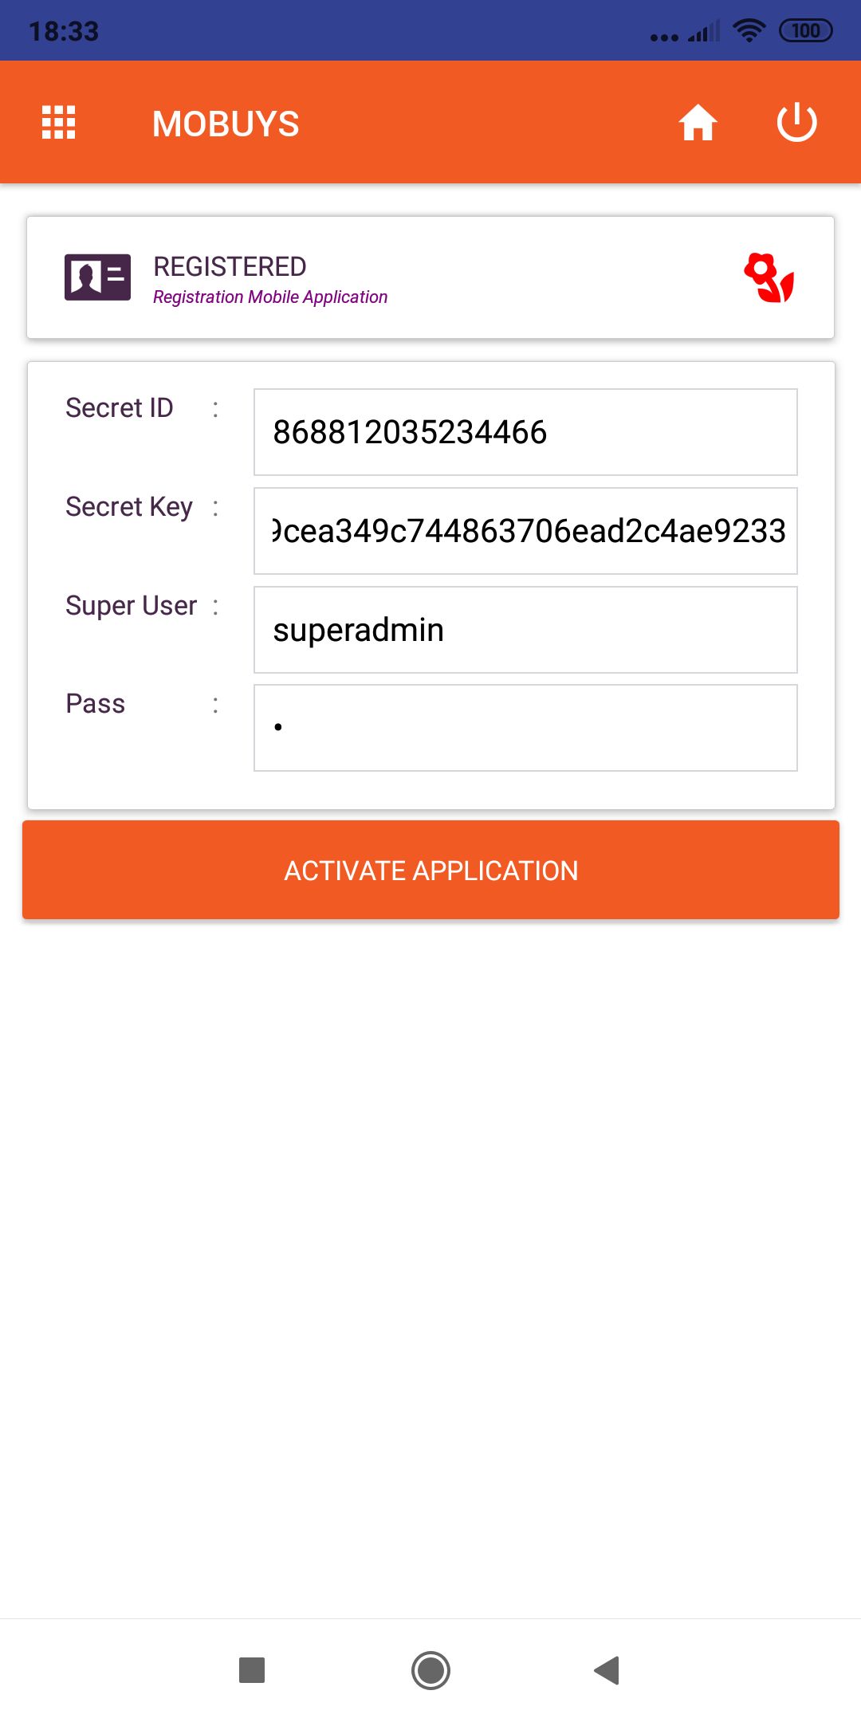Image resolution: width=861 pixels, height=1722 pixels.
Task: Tap the status bar clock
Action: pyautogui.click(x=64, y=31)
